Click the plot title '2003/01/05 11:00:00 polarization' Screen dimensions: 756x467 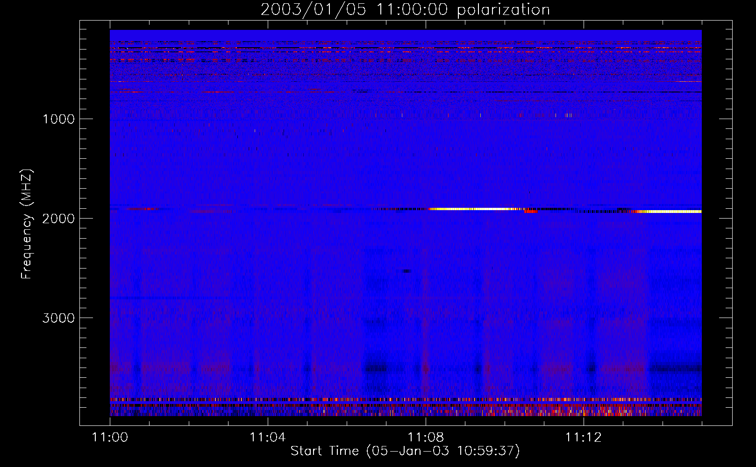coord(405,10)
